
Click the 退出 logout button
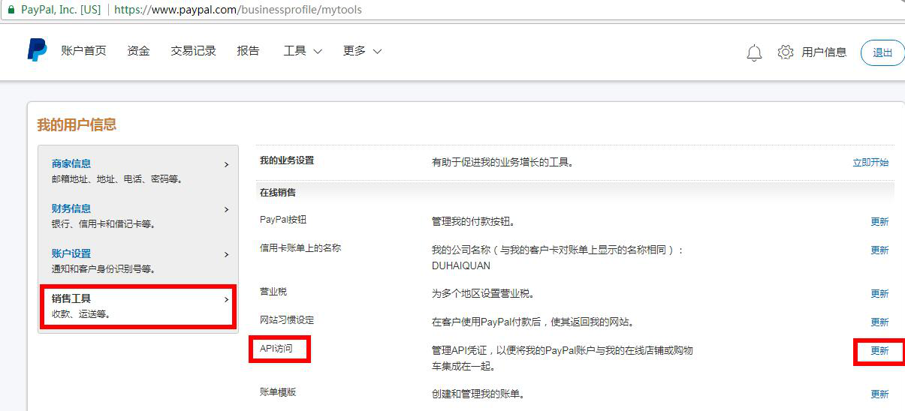point(882,52)
